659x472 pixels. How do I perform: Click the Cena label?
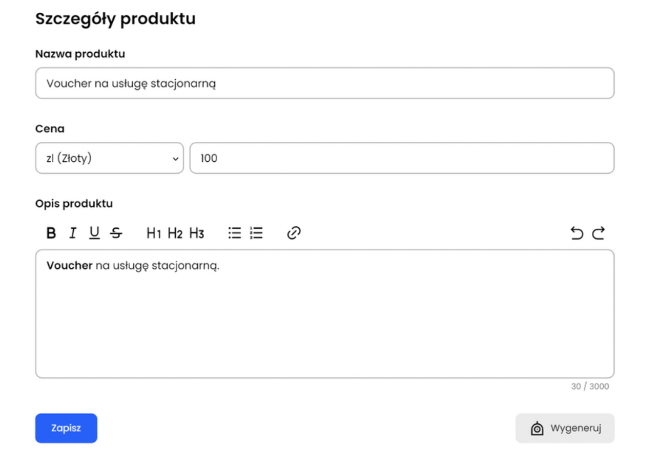pos(50,129)
